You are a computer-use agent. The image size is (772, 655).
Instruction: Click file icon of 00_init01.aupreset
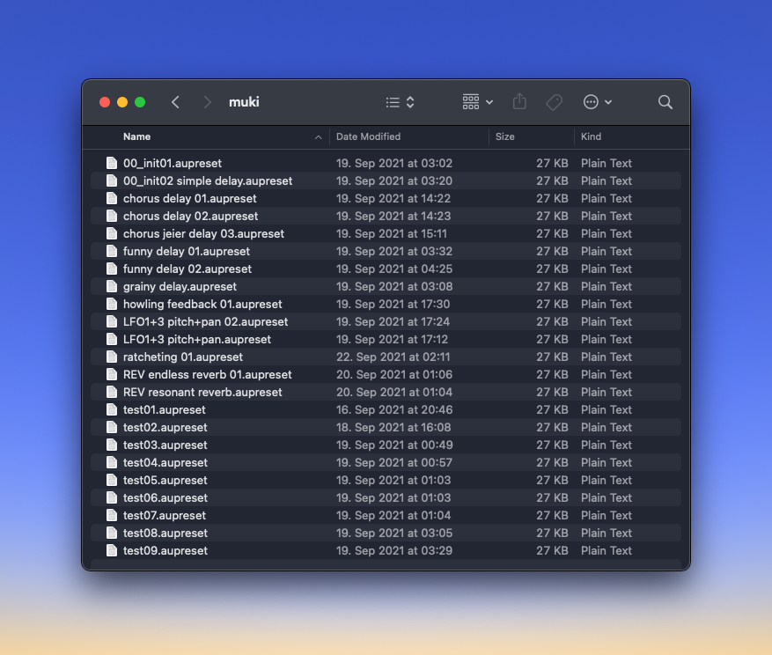click(112, 163)
